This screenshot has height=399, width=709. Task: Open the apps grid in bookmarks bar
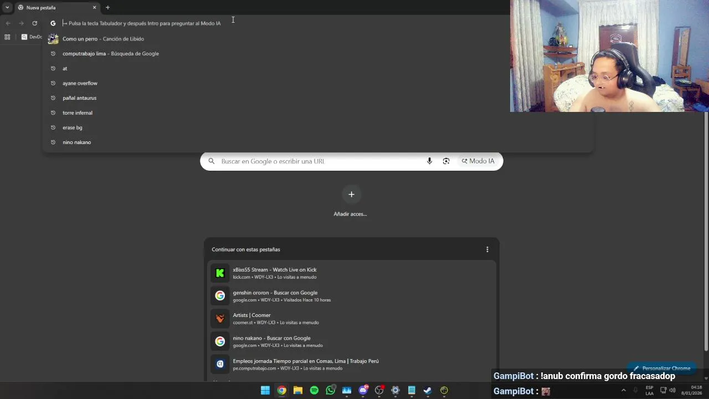(x=7, y=37)
